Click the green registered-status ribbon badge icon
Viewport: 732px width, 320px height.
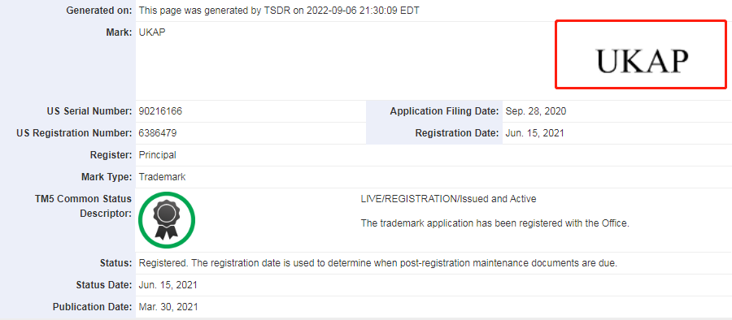coord(167,220)
